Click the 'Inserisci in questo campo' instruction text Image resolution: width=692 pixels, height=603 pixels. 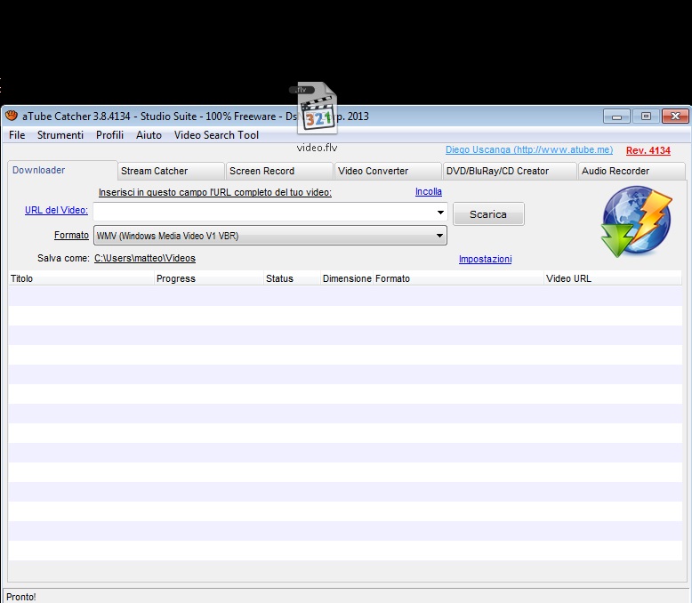215,192
